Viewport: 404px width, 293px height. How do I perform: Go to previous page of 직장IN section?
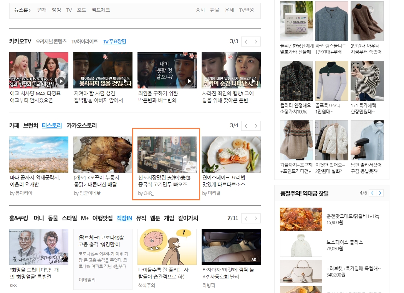246,218
